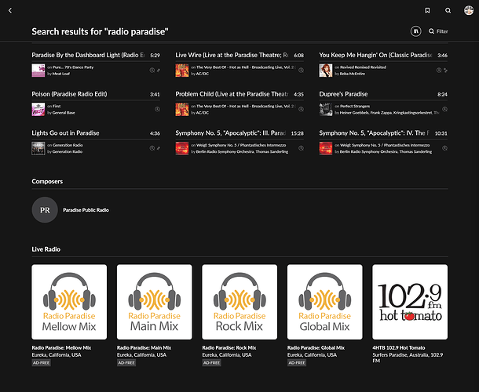
Task: Open the user profile avatar
Action: [x=469, y=10]
